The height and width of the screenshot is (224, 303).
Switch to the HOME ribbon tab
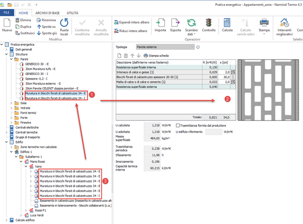click(x=23, y=13)
